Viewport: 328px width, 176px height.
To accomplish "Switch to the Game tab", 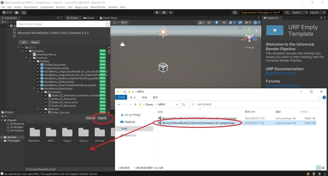I will (x=89, y=18).
